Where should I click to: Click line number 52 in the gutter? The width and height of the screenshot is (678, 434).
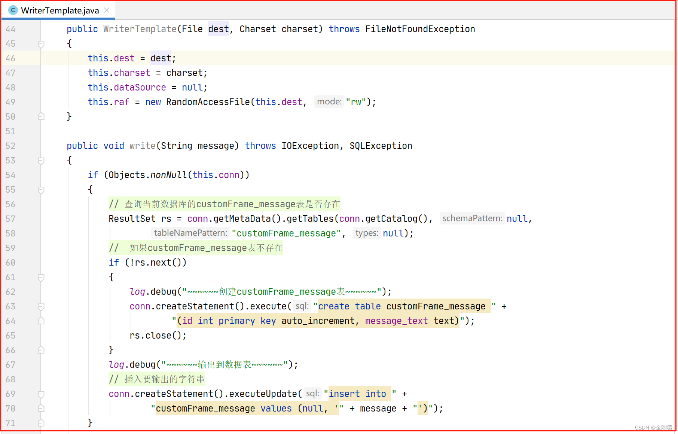coord(10,146)
